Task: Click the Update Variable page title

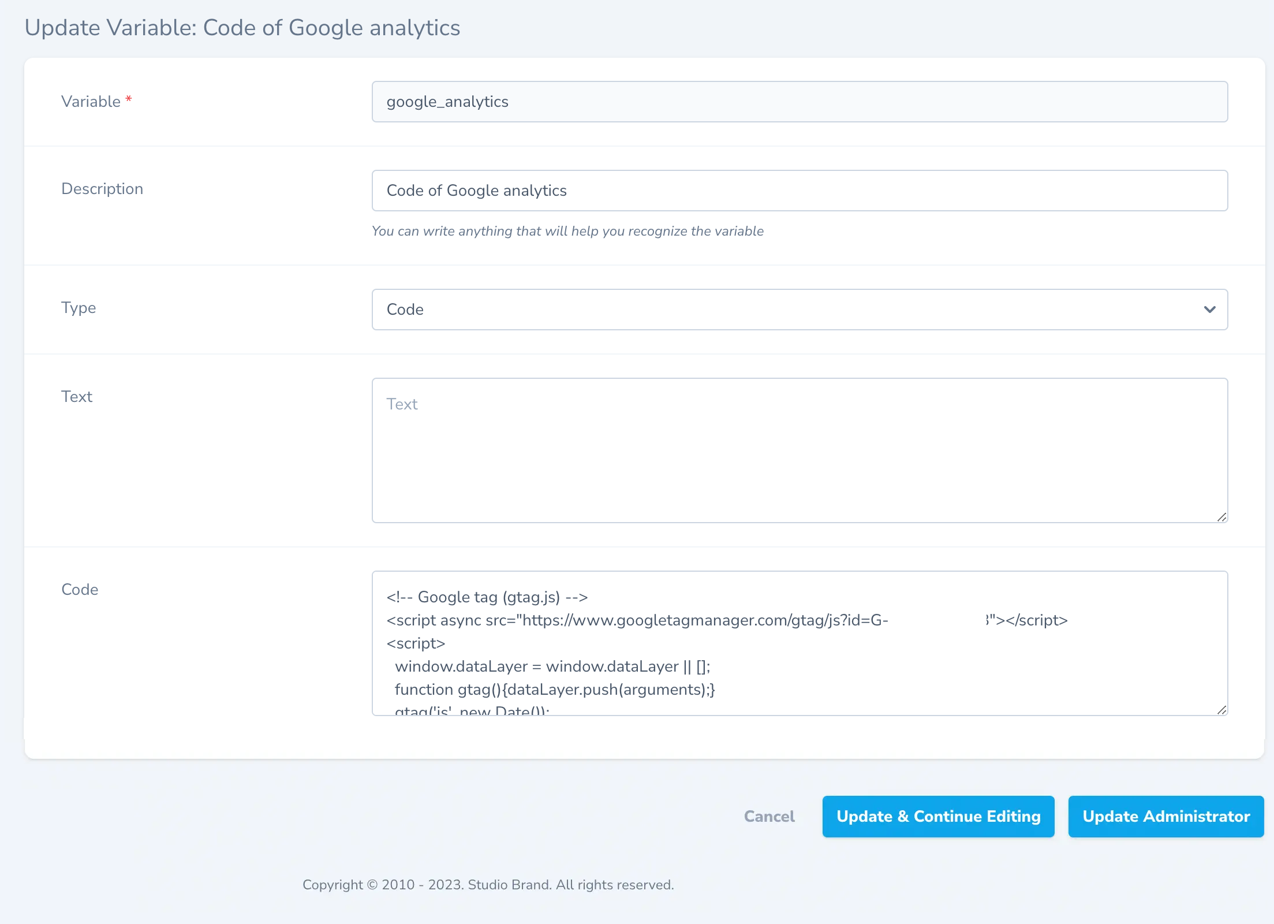Action: pyautogui.click(x=242, y=27)
